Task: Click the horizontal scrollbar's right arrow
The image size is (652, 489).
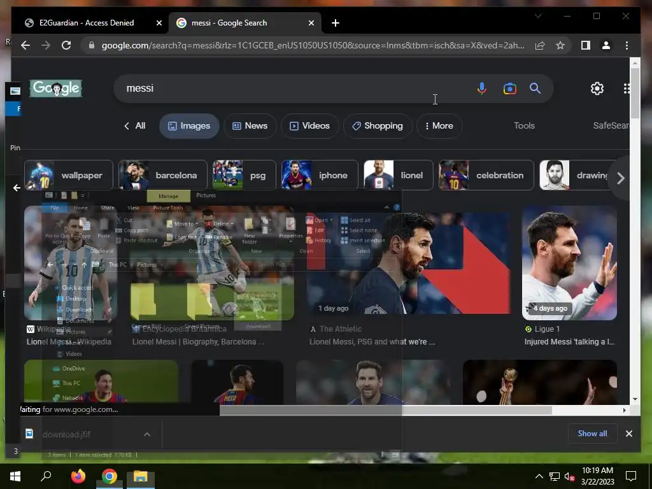Action: 624,411
